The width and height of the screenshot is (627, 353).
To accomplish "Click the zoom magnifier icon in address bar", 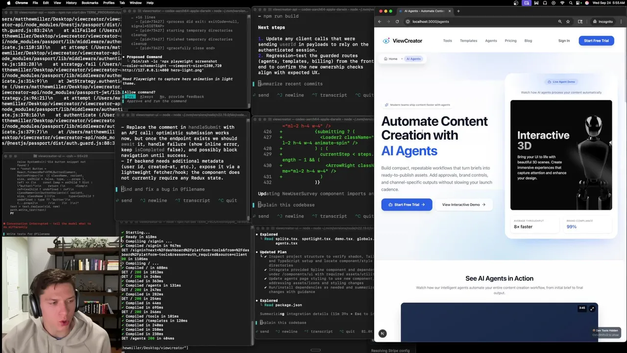I will click(x=560, y=22).
